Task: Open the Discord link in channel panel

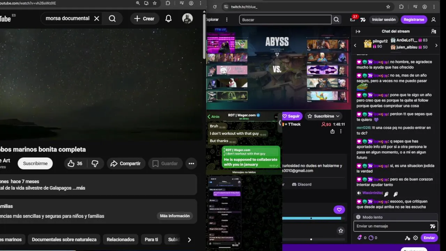Action: click(302, 184)
